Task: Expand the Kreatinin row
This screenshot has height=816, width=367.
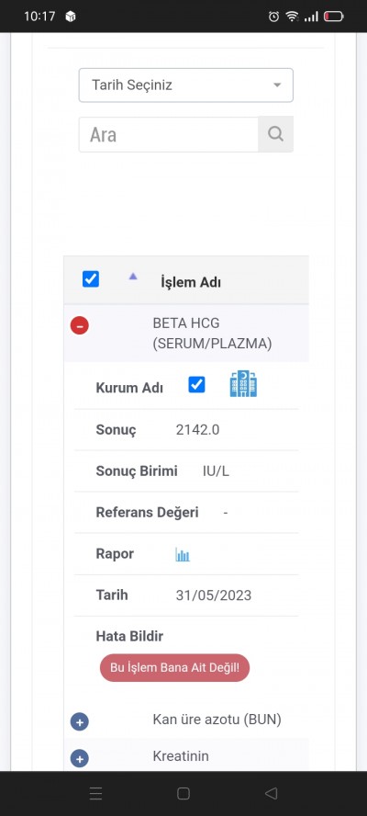Action: (80, 759)
